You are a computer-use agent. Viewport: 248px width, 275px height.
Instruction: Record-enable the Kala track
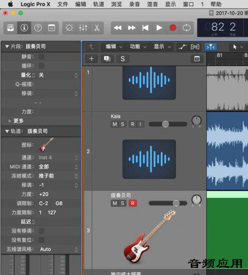coord(132,124)
